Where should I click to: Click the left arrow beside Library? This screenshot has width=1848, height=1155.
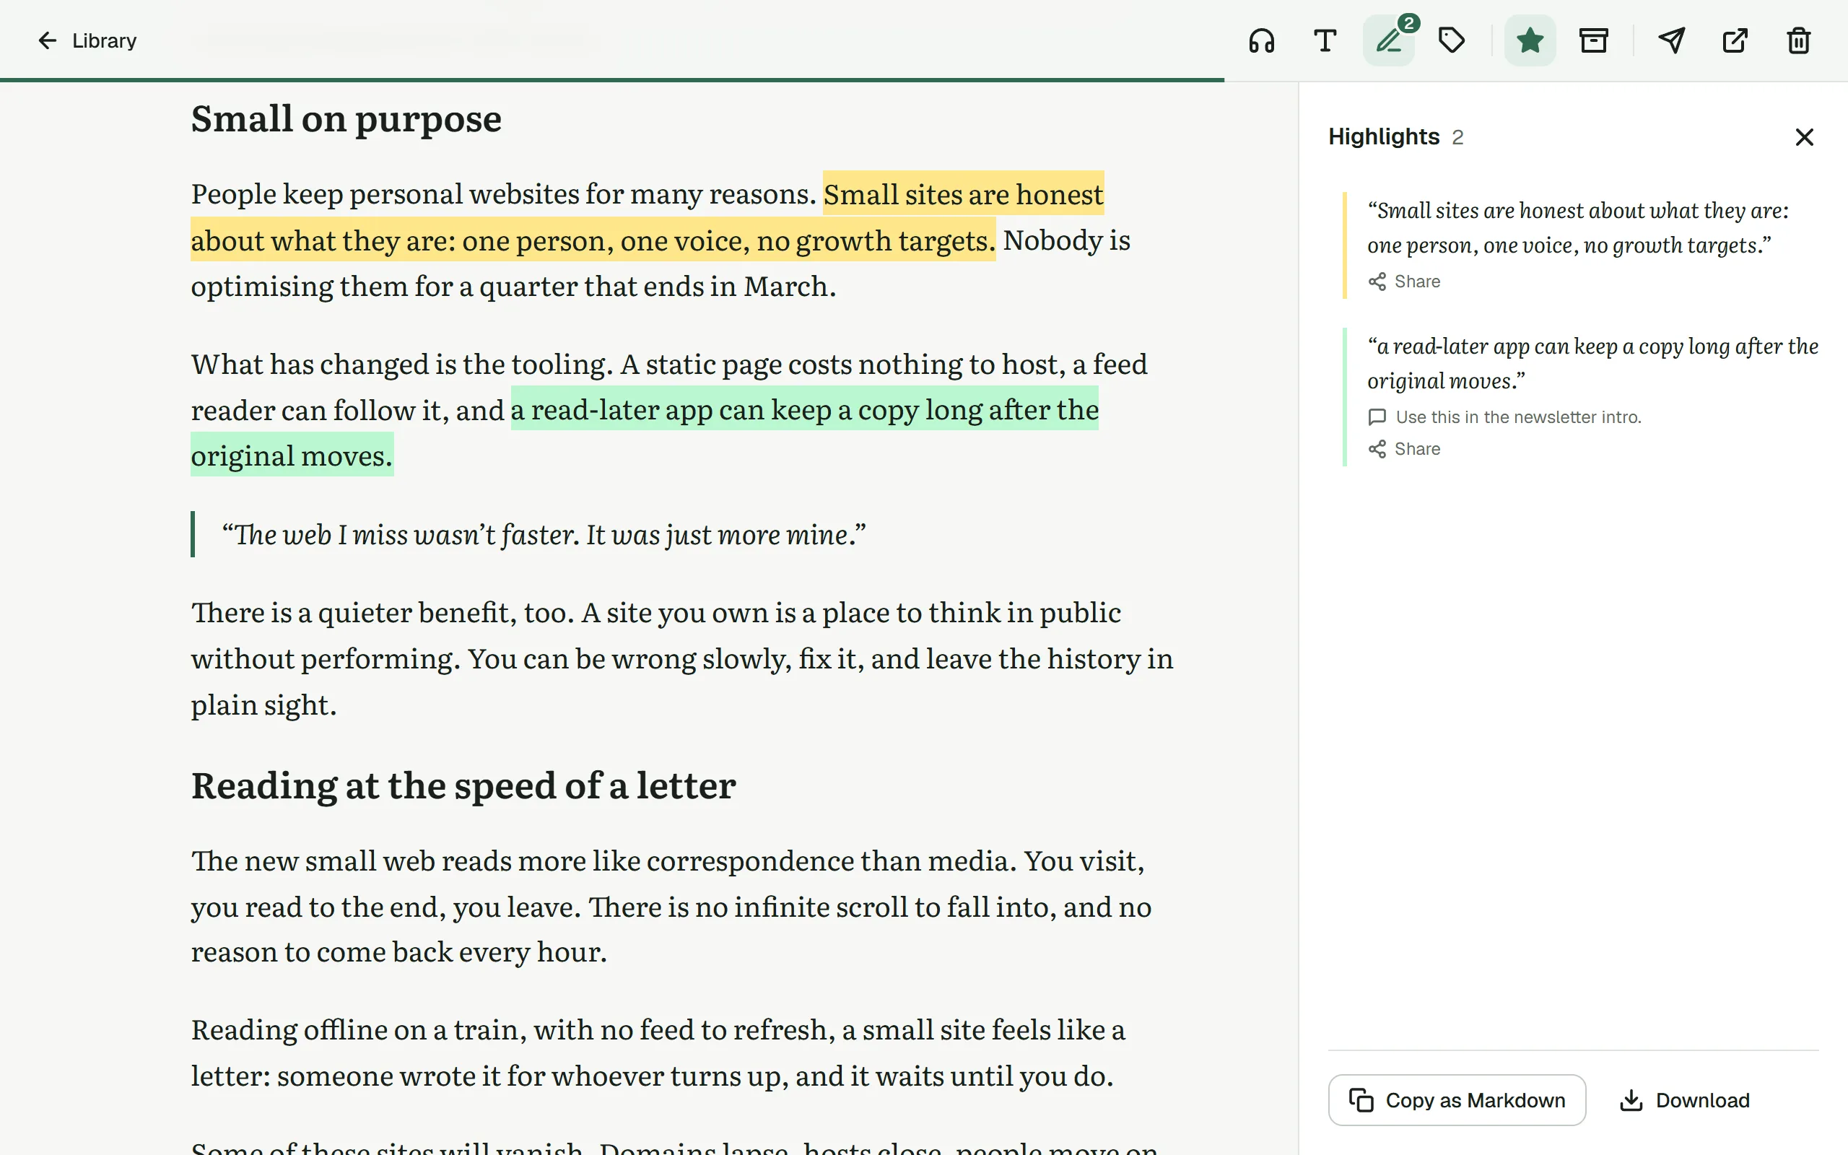[x=48, y=40]
